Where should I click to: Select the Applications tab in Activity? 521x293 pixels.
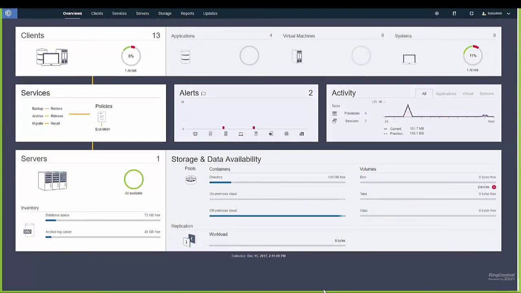point(446,94)
